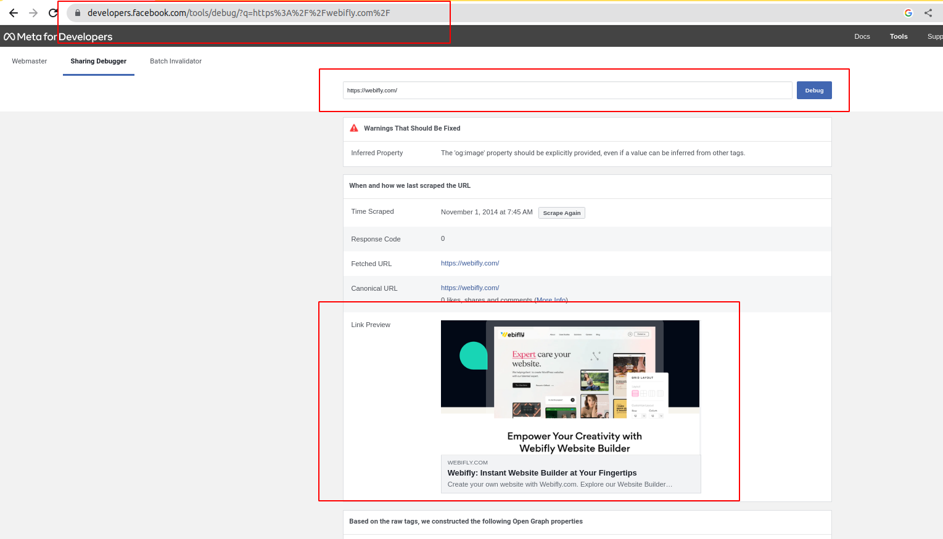Go back with the browser back arrow
This screenshot has width=943, height=539.
point(14,13)
